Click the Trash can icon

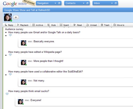coord(102,25)
